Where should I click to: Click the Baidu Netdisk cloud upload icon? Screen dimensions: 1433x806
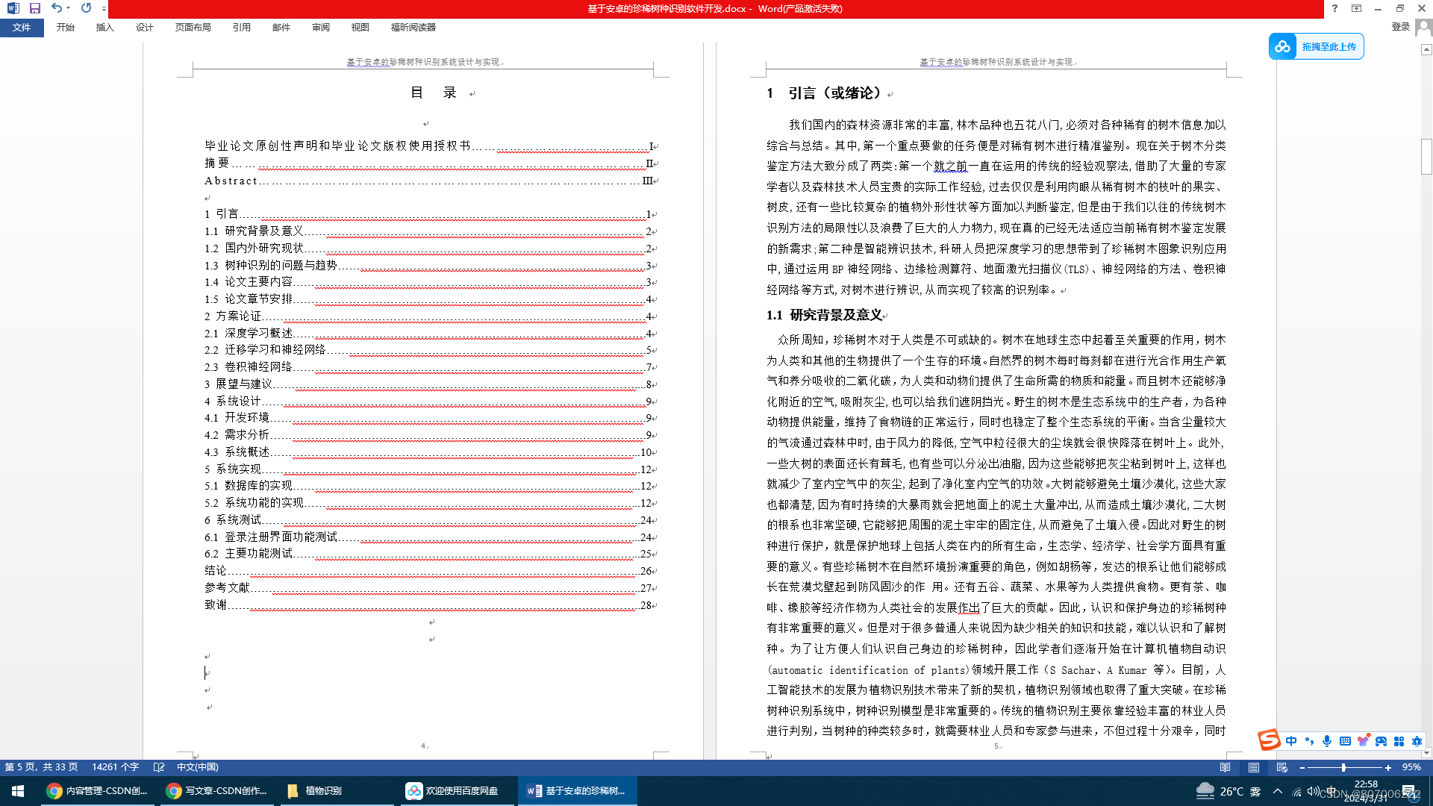(1283, 46)
